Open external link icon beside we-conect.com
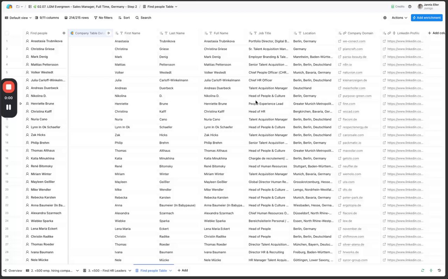Image resolution: width=448 pixels, height=279 pixels. [x=339, y=41]
